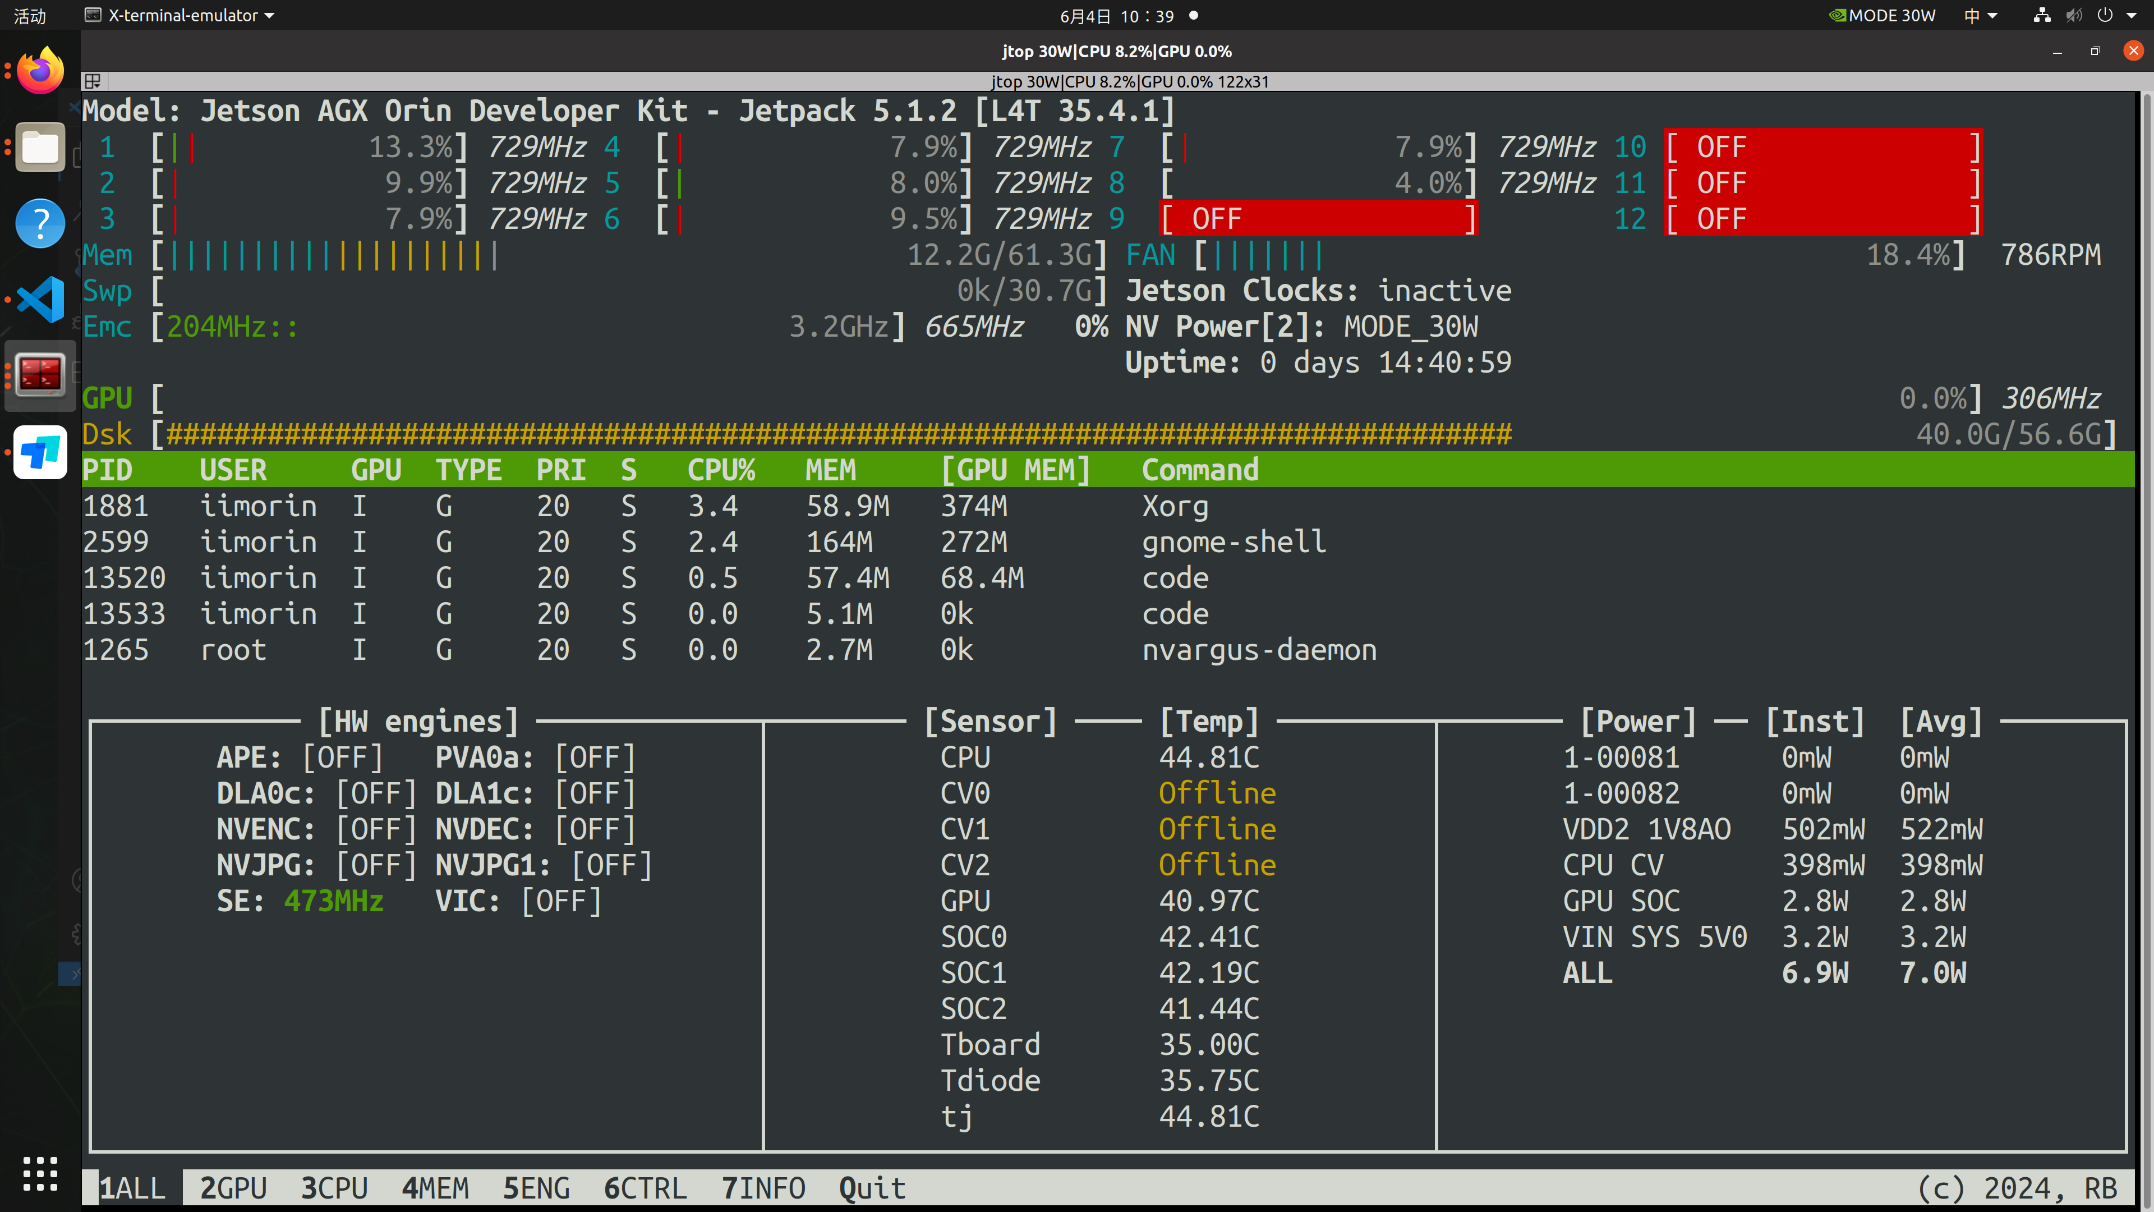Launch Visual Studio Code from dock

40,300
